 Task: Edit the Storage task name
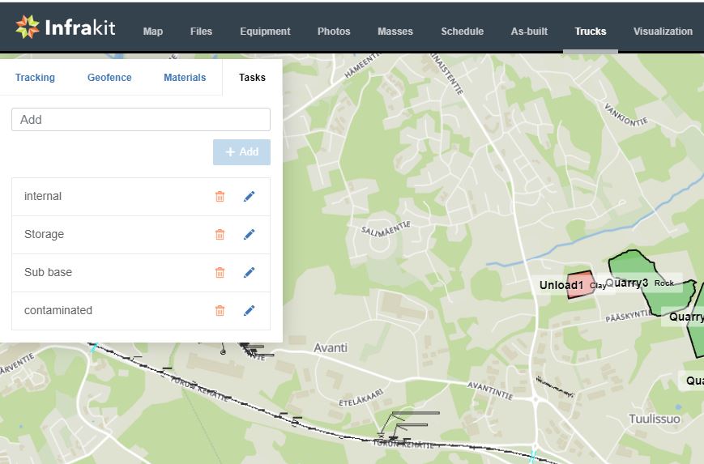coord(250,234)
